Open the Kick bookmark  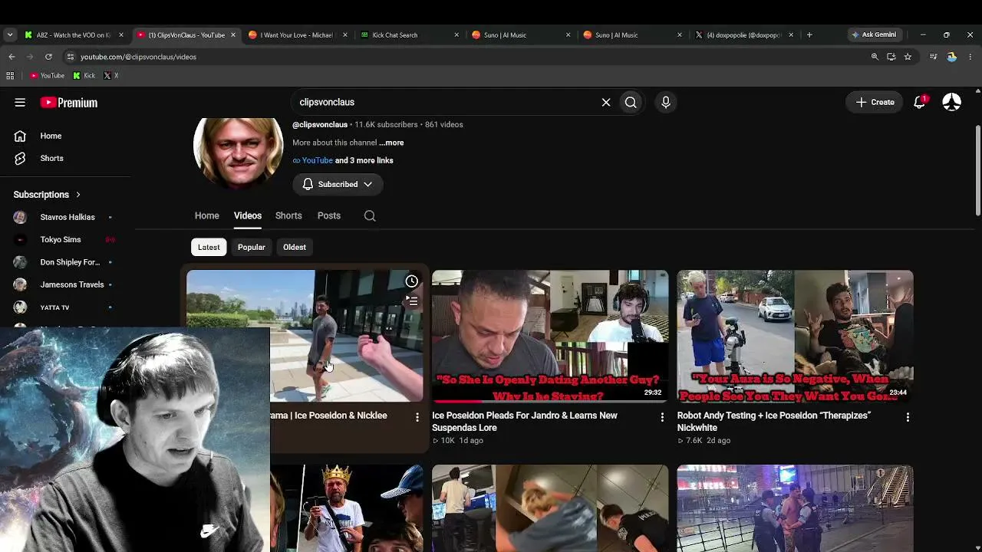84,76
